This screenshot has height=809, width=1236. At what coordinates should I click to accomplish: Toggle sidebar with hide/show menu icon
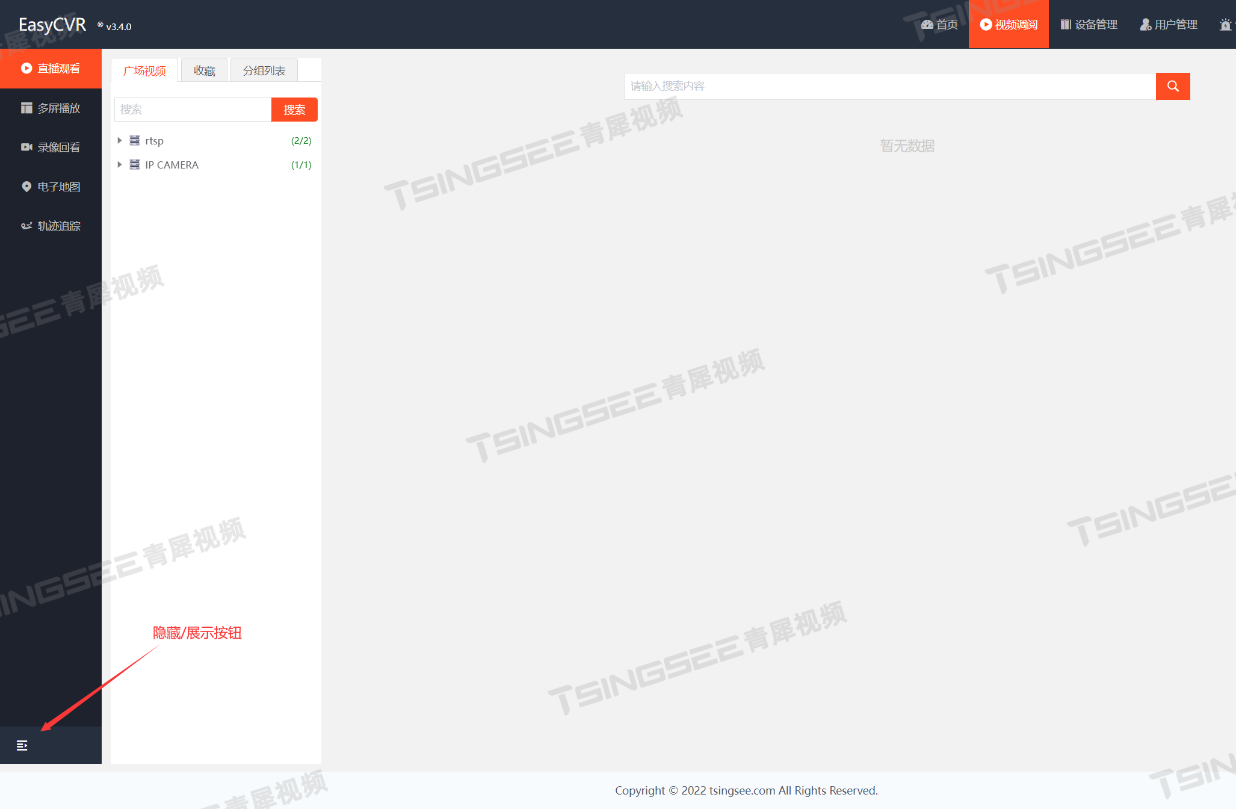click(x=22, y=745)
